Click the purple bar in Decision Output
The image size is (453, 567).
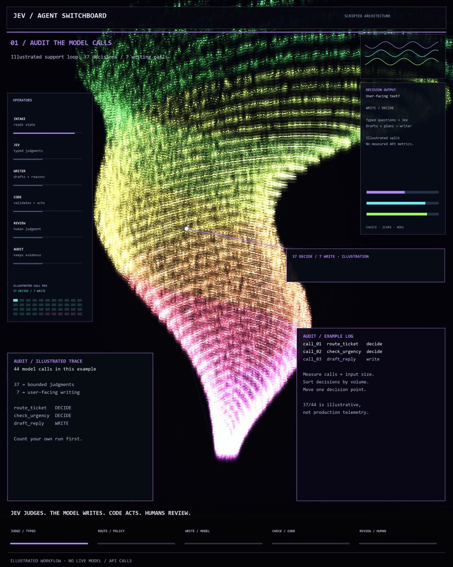[x=403, y=192]
